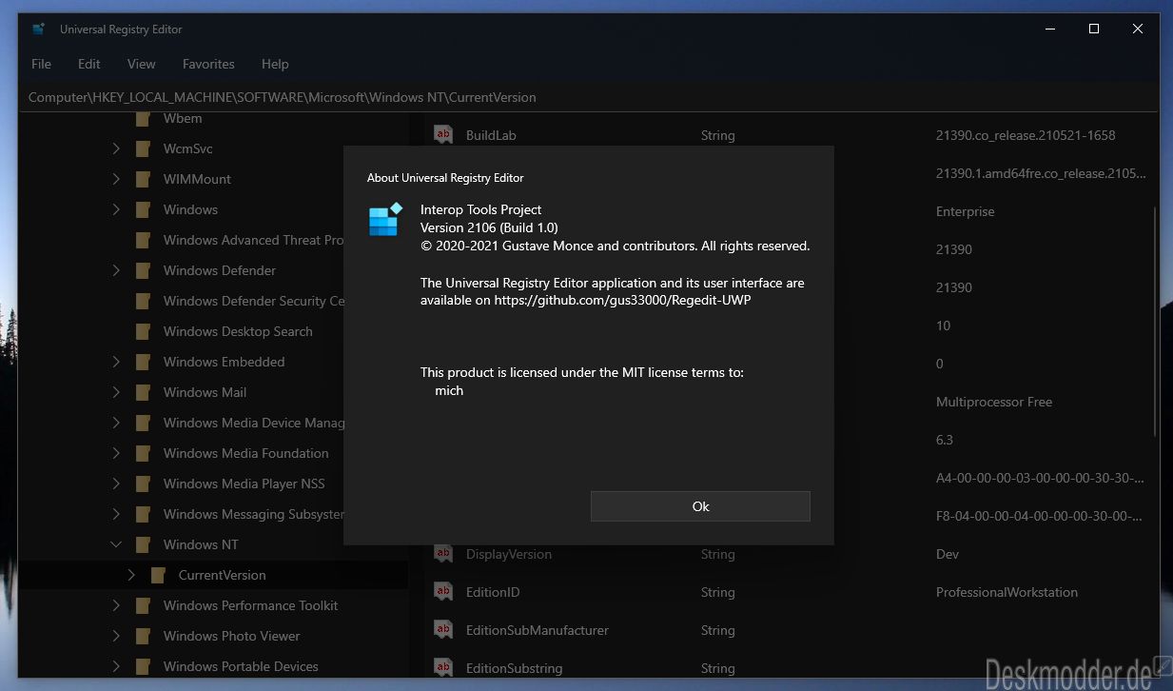Image resolution: width=1173 pixels, height=691 pixels.
Task: Click the WIMMount folder icon
Action: click(143, 180)
